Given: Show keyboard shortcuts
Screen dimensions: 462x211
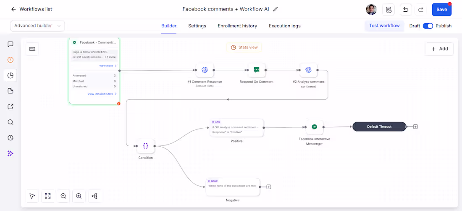Looking at the screenshot, I should tap(32, 49).
